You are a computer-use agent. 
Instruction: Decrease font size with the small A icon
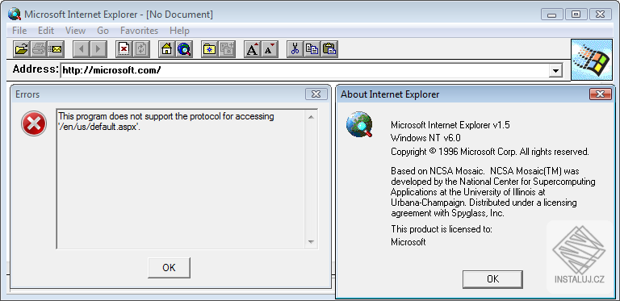[270, 49]
